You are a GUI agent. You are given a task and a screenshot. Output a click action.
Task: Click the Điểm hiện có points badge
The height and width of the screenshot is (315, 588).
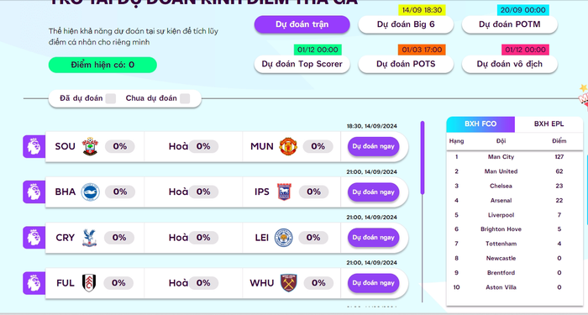pyautogui.click(x=102, y=65)
